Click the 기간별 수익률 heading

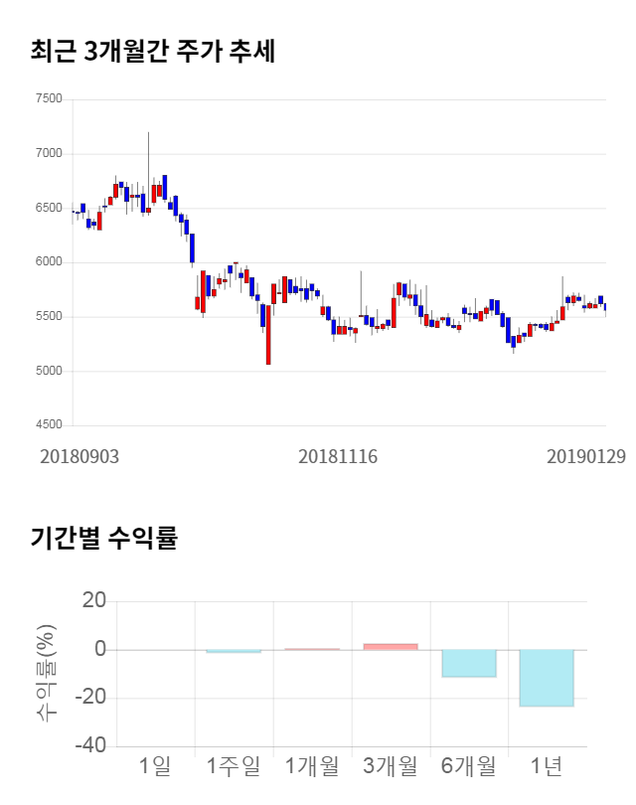(103, 540)
